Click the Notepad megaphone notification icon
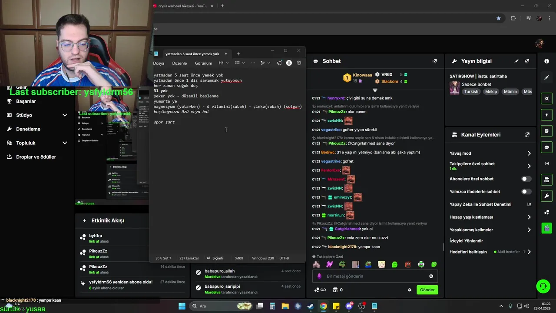 click(x=279, y=63)
